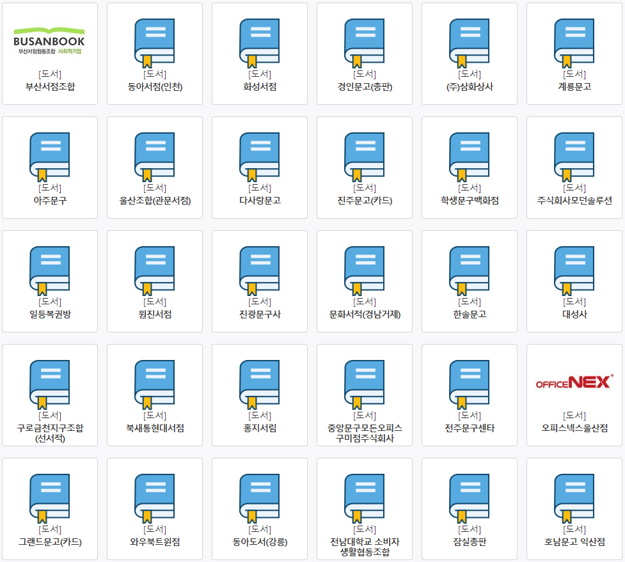The width and height of the screenshot is (625, 562).
Task: Select the 중앙문구모든오피스 구미점주식회사 label
Action: pos(365,433)
